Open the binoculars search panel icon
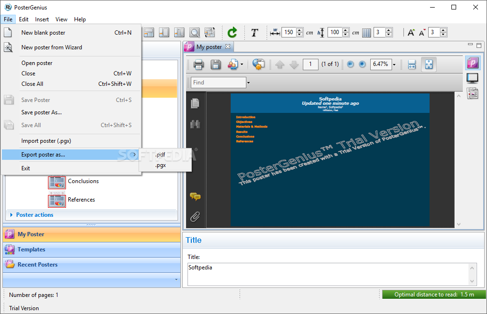Screen dimensions: 487x314 pyautogui.click(x=195, y=124)
